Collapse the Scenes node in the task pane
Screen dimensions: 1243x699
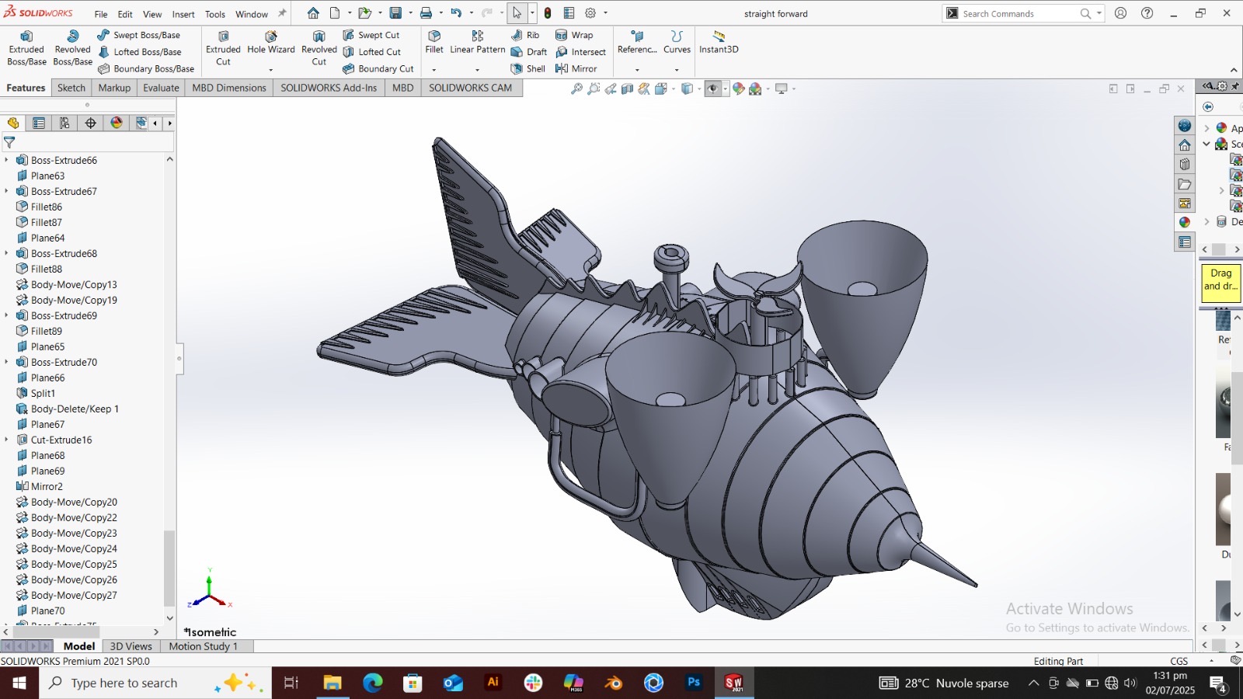(x=1206, y=144)
